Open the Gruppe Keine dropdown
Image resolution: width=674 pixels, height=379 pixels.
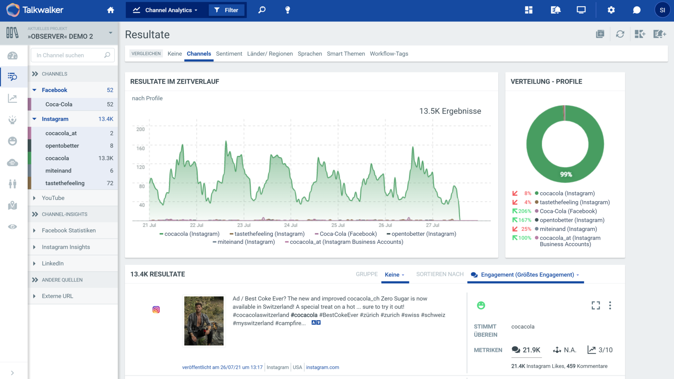(x=395, y=275)
